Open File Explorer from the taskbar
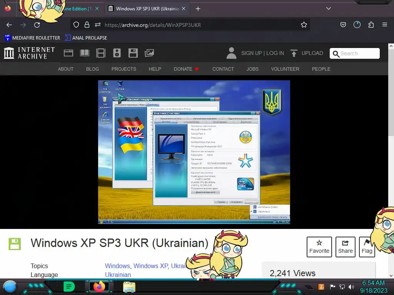Image resolution: width=394 pixels, height=295 pixels. click(129, 287)
